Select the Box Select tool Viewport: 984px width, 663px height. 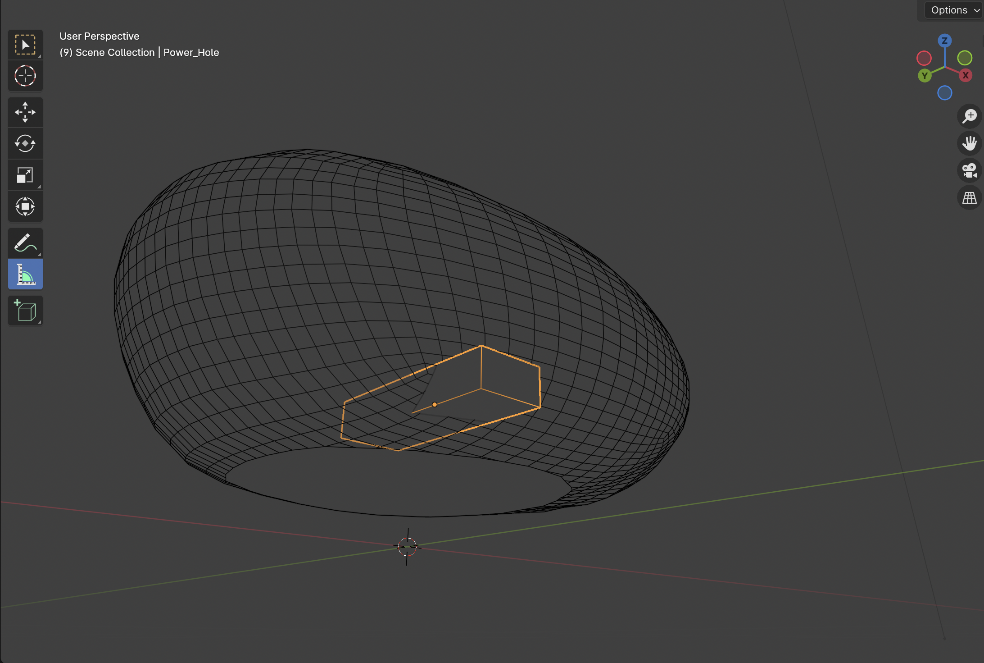click(x=25, y=44)
